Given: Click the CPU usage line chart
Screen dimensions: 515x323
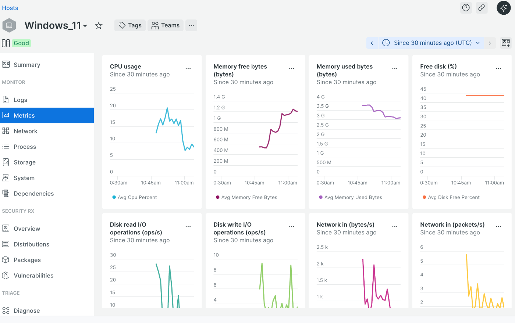Looking at the screenshot, I should (175, 129).
